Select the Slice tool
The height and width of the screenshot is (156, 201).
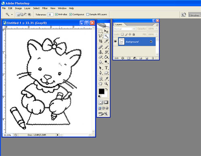click(x=106, y=41)
